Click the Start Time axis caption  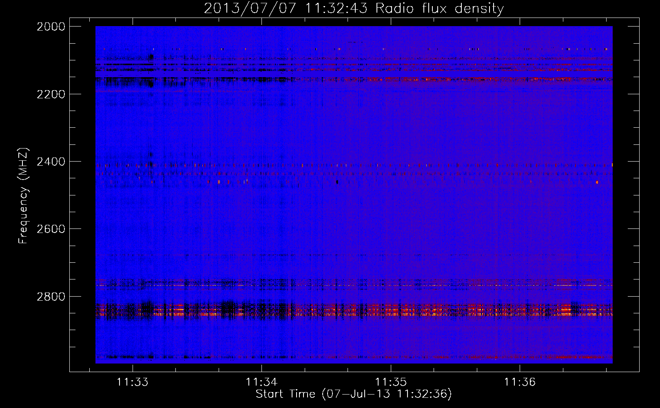point(354,394)
